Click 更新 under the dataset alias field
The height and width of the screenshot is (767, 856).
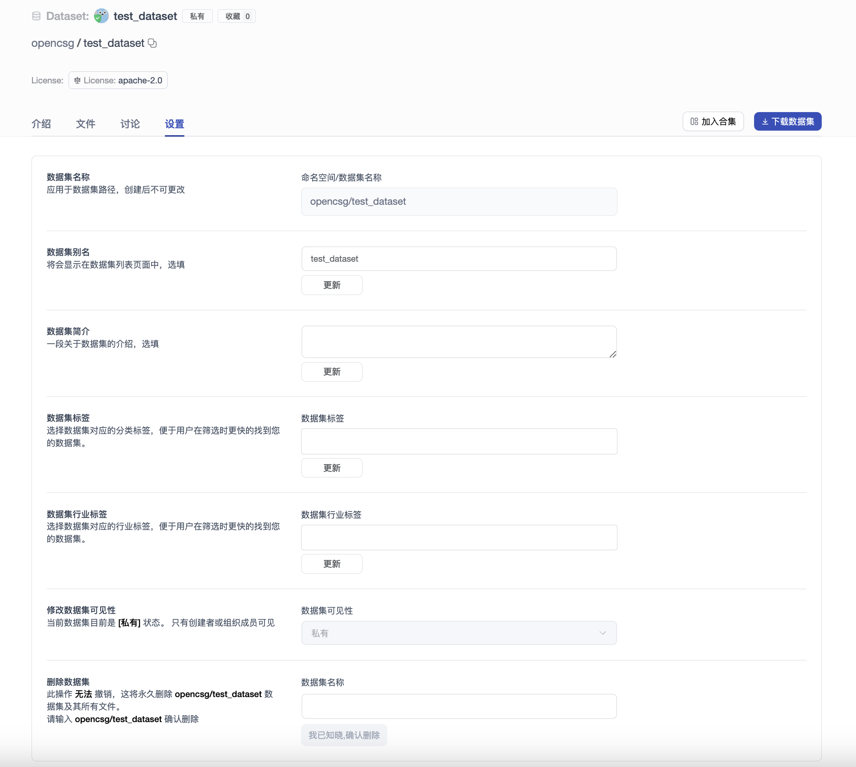point(331,285)
